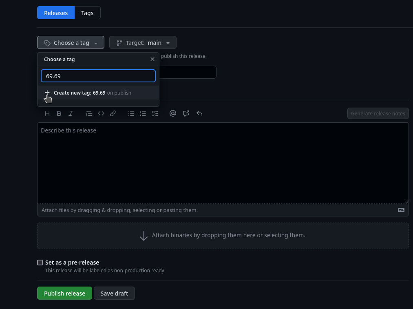The width and height of the screenshot is (413, 309).
Task: Click the Describe this release text area
Action: click(223, 163)
